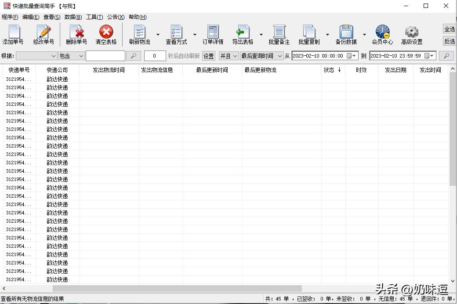This screenshot has height=304, width=457.
Task: Click the auto-refresh seconds field
Action: [x=155, y=56]
